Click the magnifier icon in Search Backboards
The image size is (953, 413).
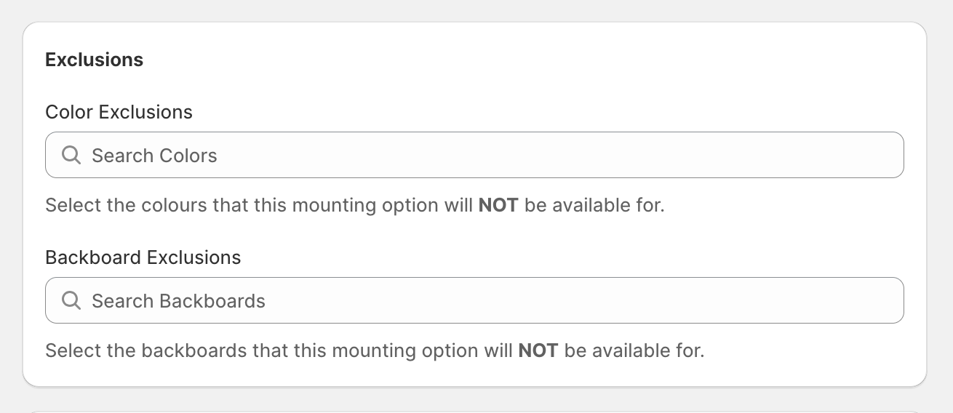point(71,300)
